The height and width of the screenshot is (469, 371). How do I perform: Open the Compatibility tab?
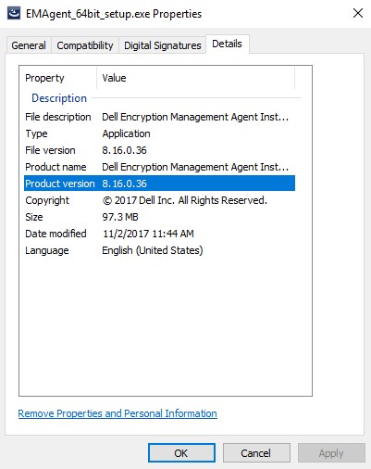(85, 45)
